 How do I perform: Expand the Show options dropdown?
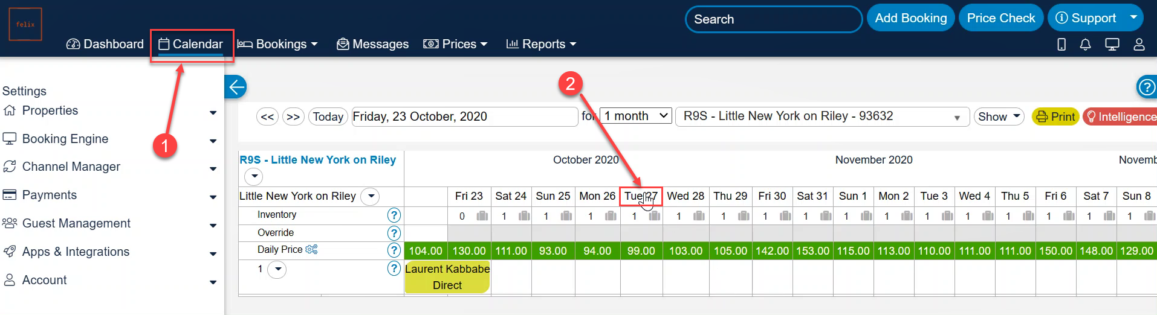point(999,116)
